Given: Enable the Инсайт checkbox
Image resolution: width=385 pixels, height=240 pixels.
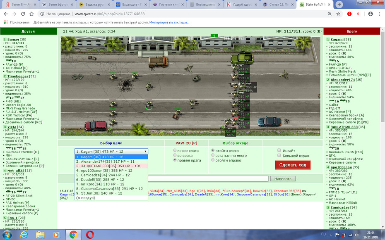Looking at the screenshot, I should pyautogui.click(x=279, y=150).
